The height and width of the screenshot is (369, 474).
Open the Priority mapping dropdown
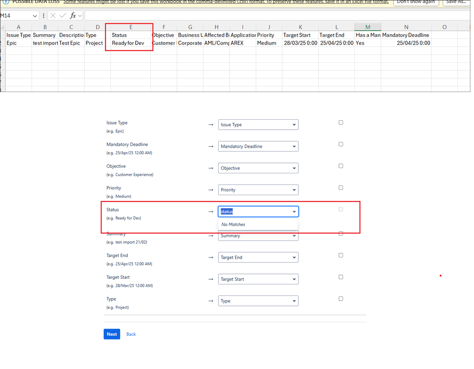point(258,190)
